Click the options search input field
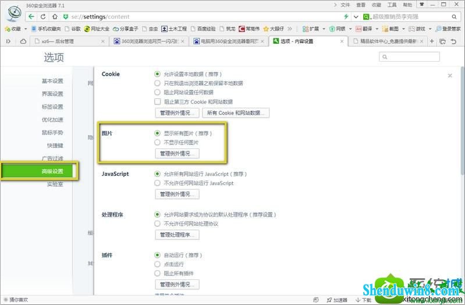 point(409,56)
